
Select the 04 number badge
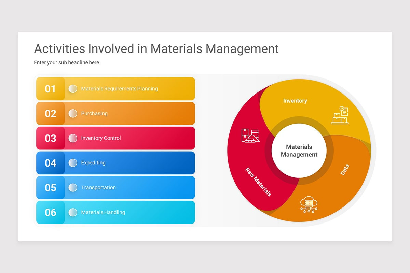[50, 163]
